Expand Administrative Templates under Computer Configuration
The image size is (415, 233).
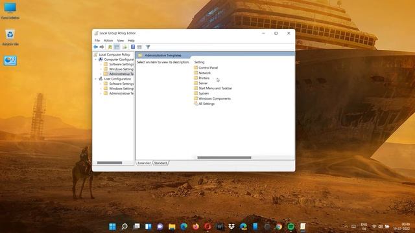[101, 74]
